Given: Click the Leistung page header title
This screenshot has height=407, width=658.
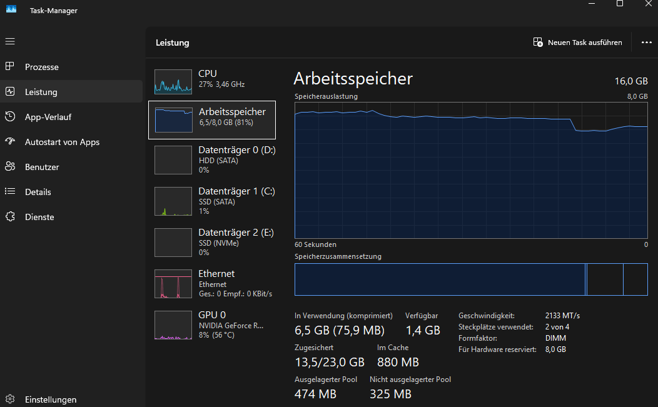Looking at the screenshot, I should [x=173, y=43].
